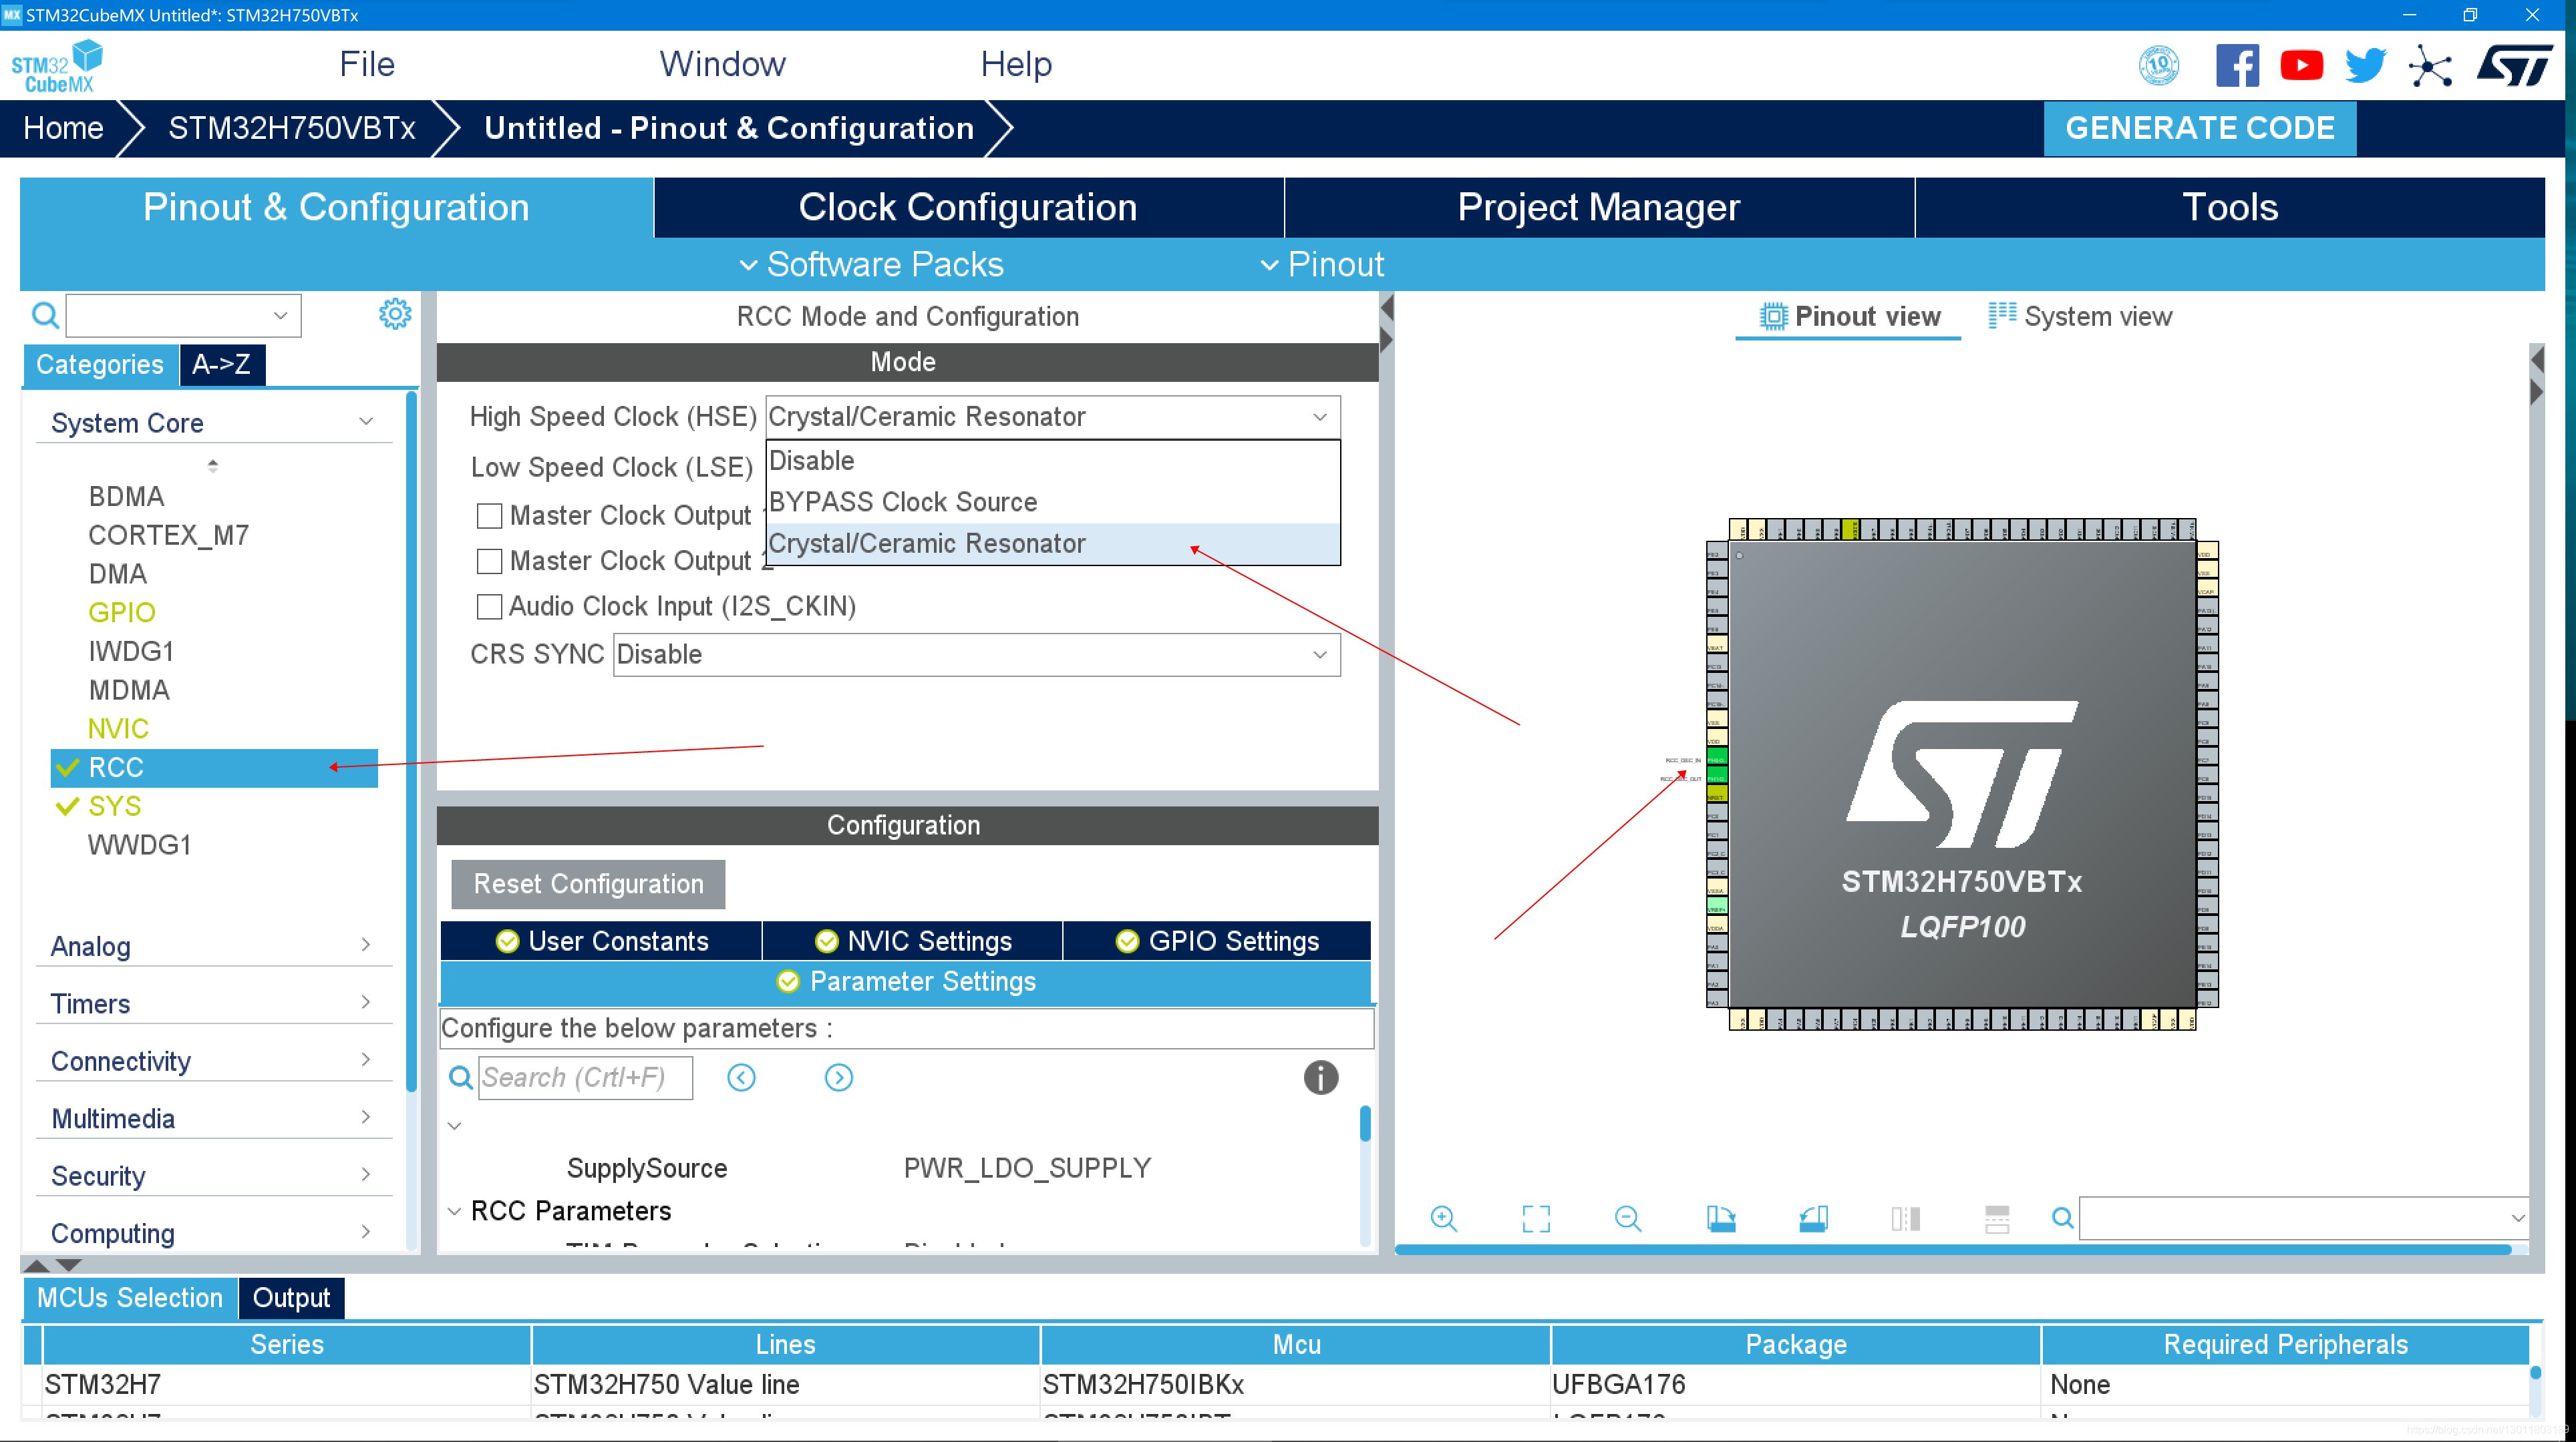Click the parameter Search (Crtl+F) field
Image resolution: width=2576 pixels, height=1442 pixels.
pos(585,1077)
